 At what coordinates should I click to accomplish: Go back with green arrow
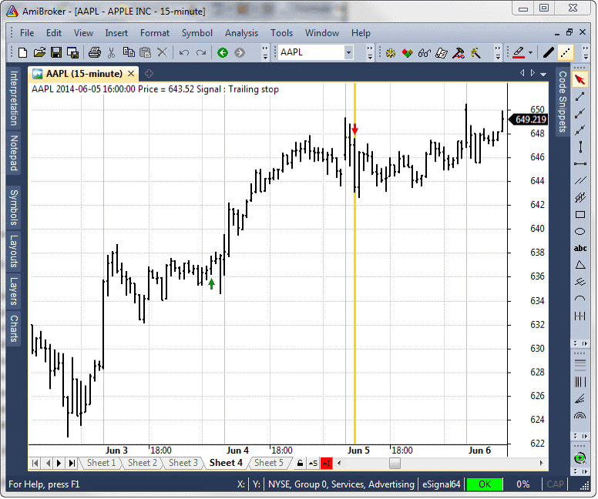pos(223,52)
